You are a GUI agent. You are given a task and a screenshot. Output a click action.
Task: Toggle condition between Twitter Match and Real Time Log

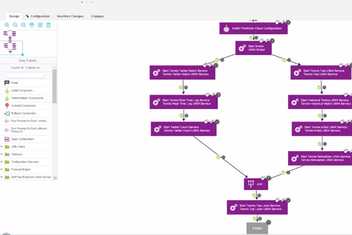pyautogui.click(x=181, y=88)
